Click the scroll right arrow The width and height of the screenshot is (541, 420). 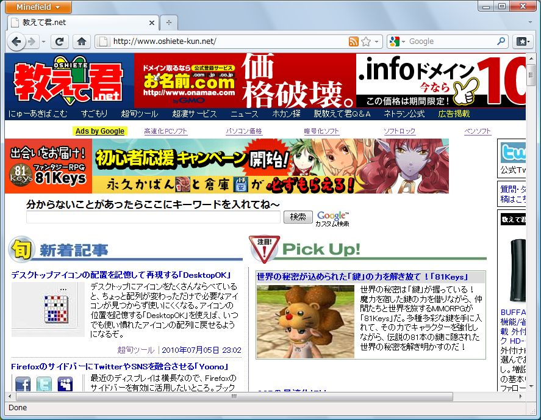click(x=521, y=397)
